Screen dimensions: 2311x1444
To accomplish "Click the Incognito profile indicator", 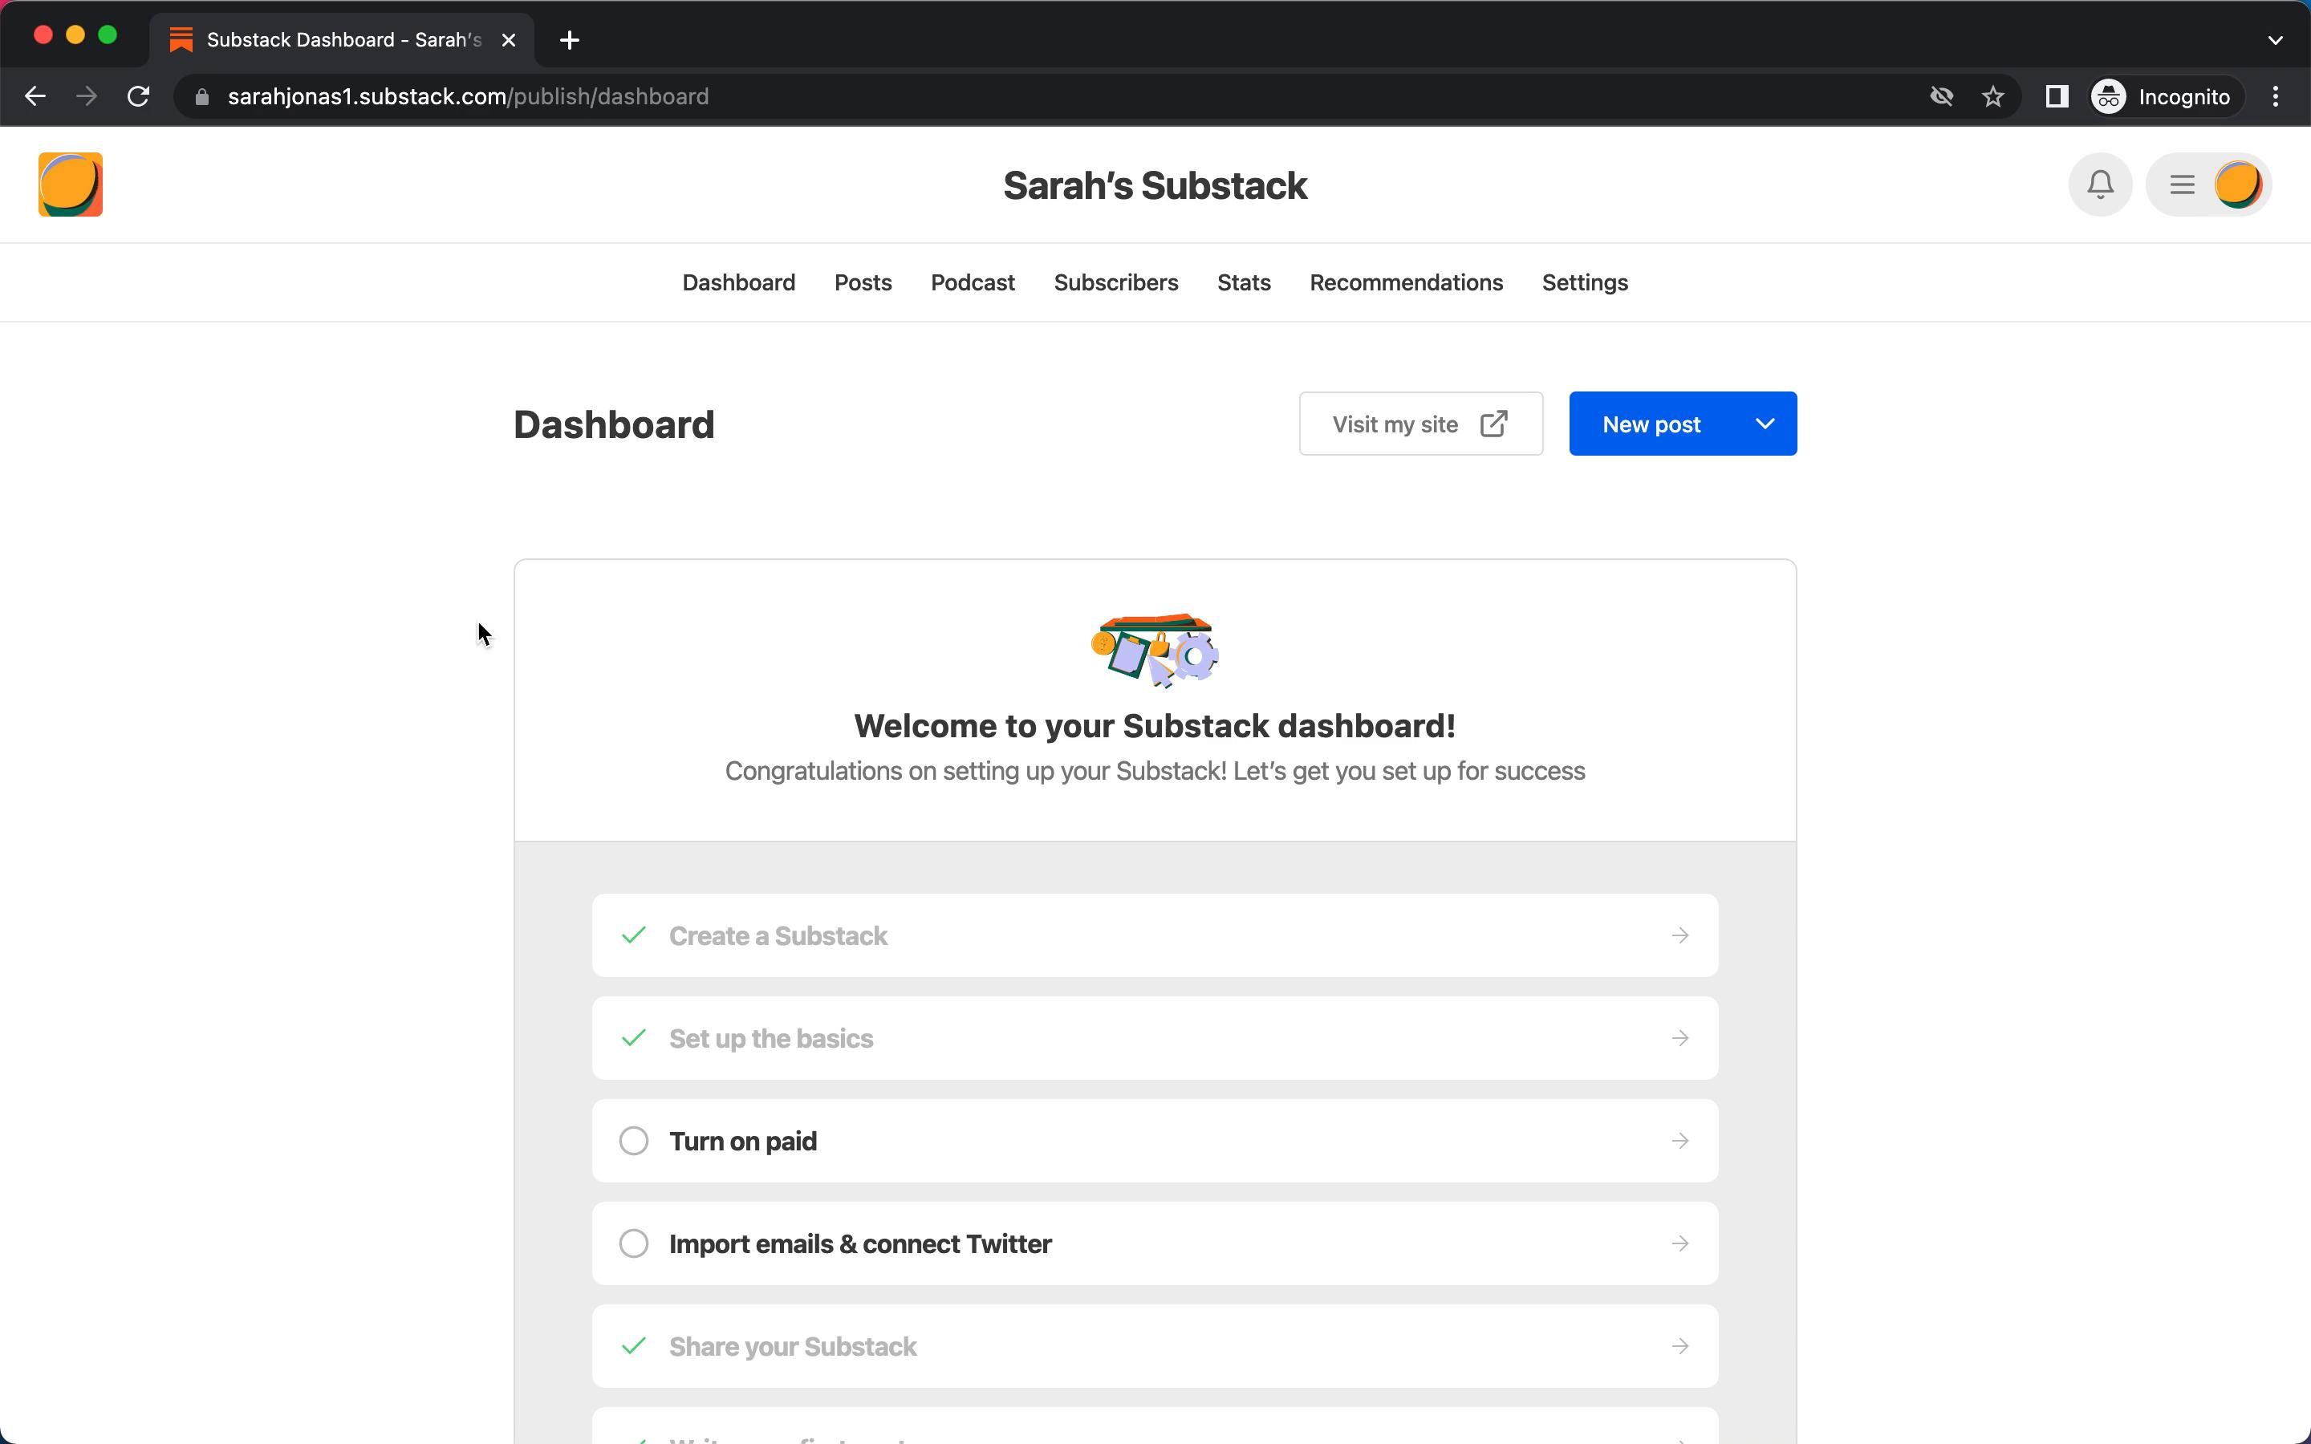I will pos(2163,96).
